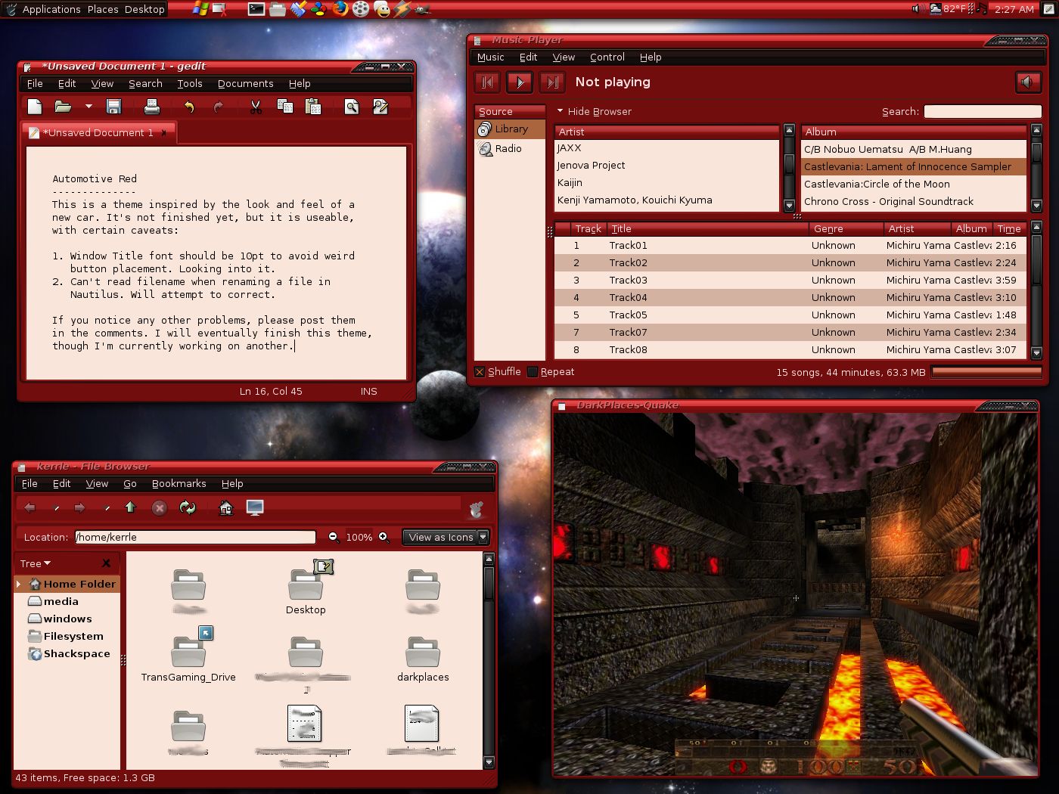Paste from clipboard in gedit toolbar

[313, 107]
